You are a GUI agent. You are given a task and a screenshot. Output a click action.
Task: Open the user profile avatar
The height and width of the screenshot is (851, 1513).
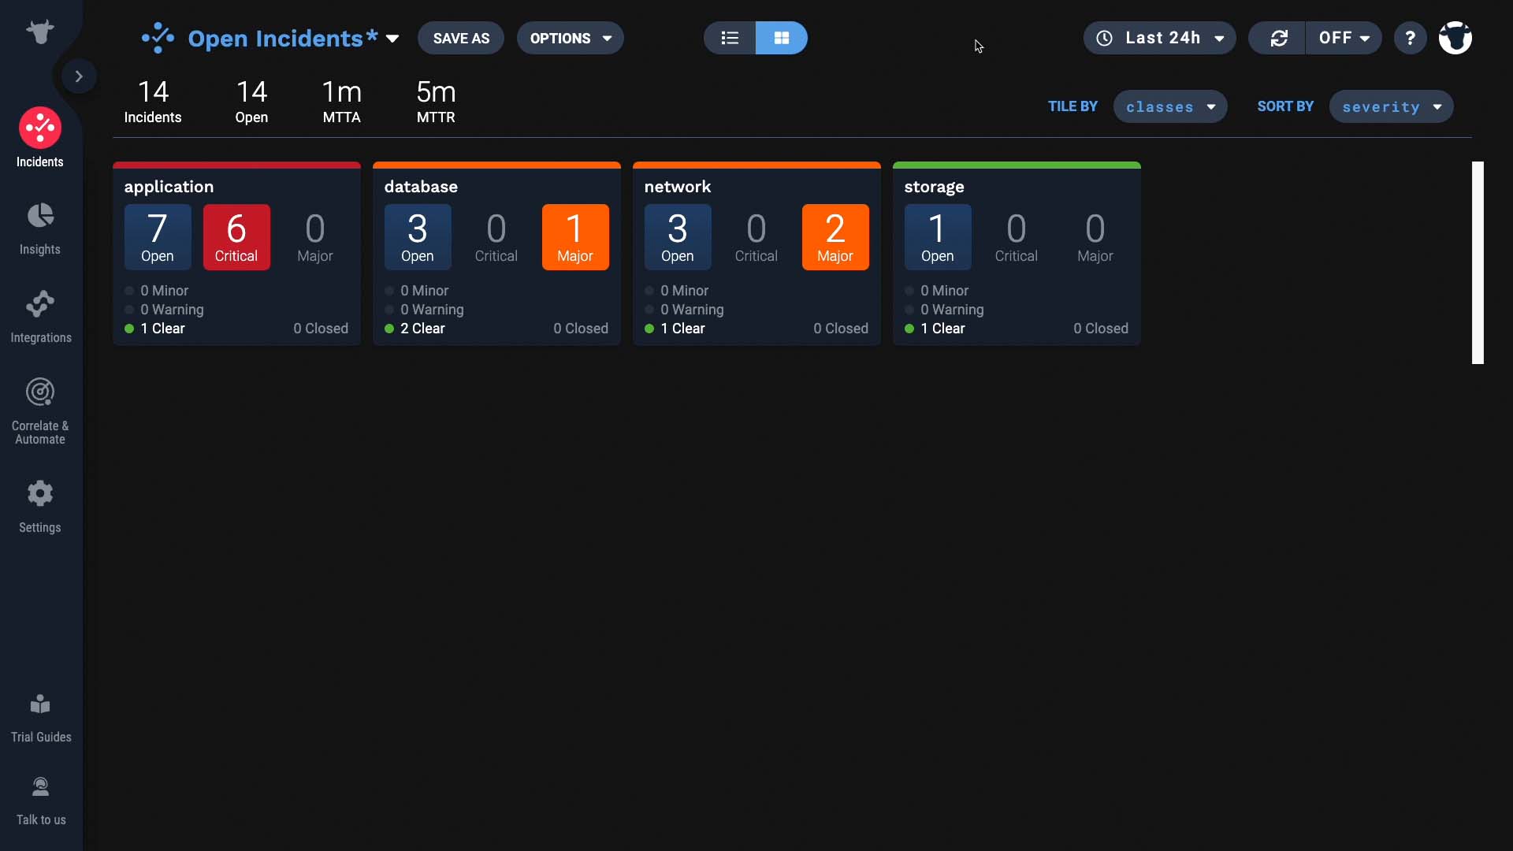coord(1455,38)
